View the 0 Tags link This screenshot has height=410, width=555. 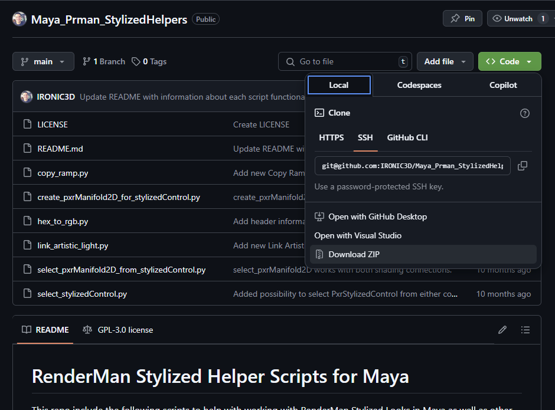tap(149, 61)
